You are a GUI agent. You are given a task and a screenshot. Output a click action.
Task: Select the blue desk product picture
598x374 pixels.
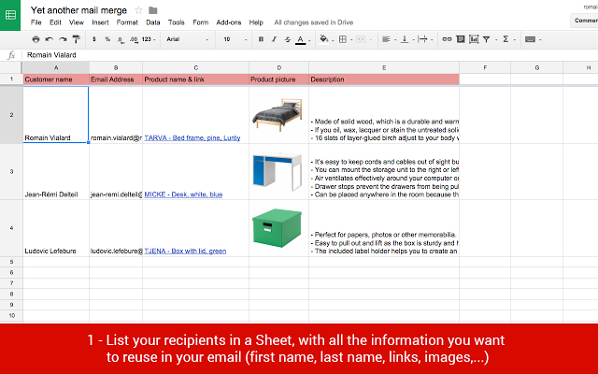click(278, 171)
